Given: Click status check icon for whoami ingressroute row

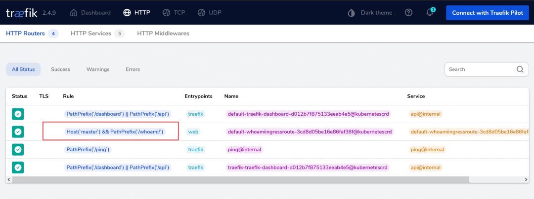Looking at the screenshot, I should [x=18, y=132].
